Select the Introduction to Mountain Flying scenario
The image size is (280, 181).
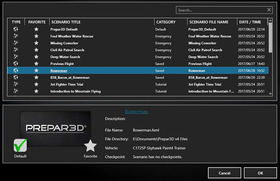click(x=75, y=91)
